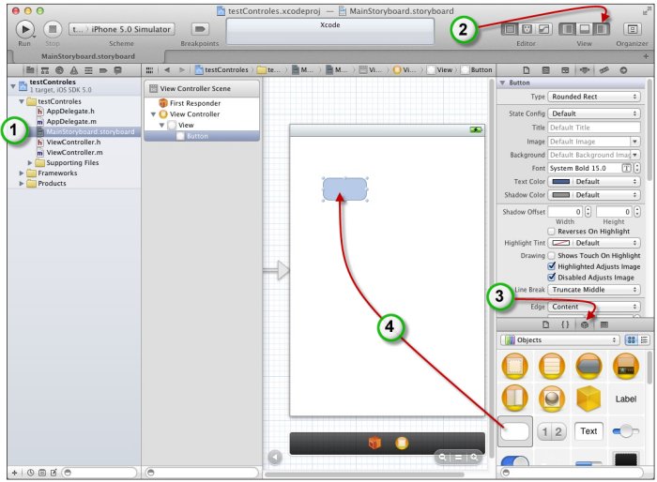Show the Breakpoint navigator
This screenshot has height=482, width=657.
click(x=103, y=70)
